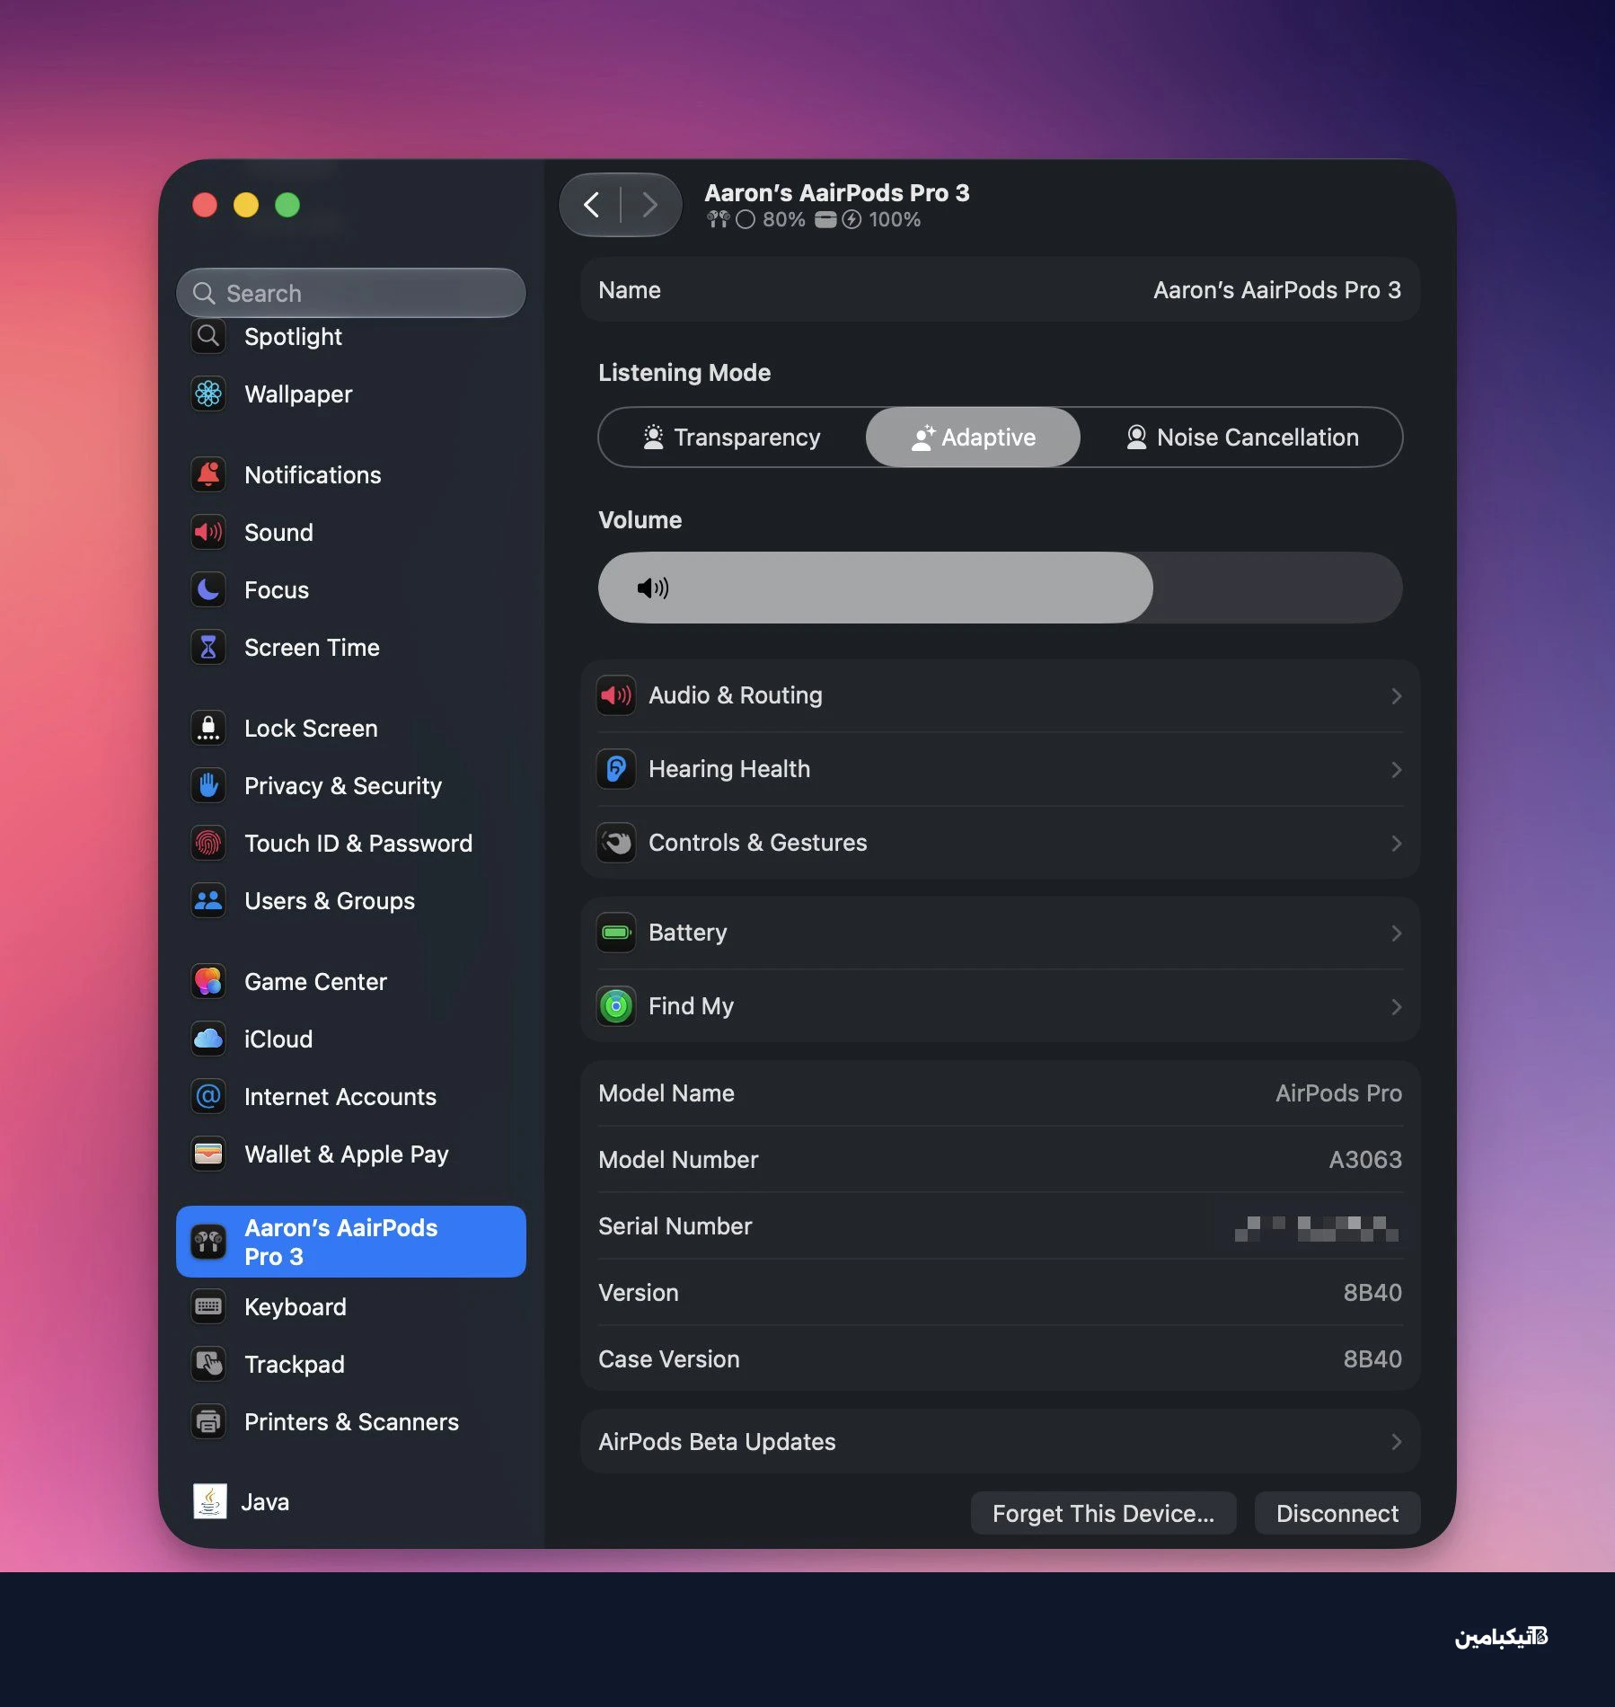Open Spotlight settings icon in sidebar

tap(208, 337)
